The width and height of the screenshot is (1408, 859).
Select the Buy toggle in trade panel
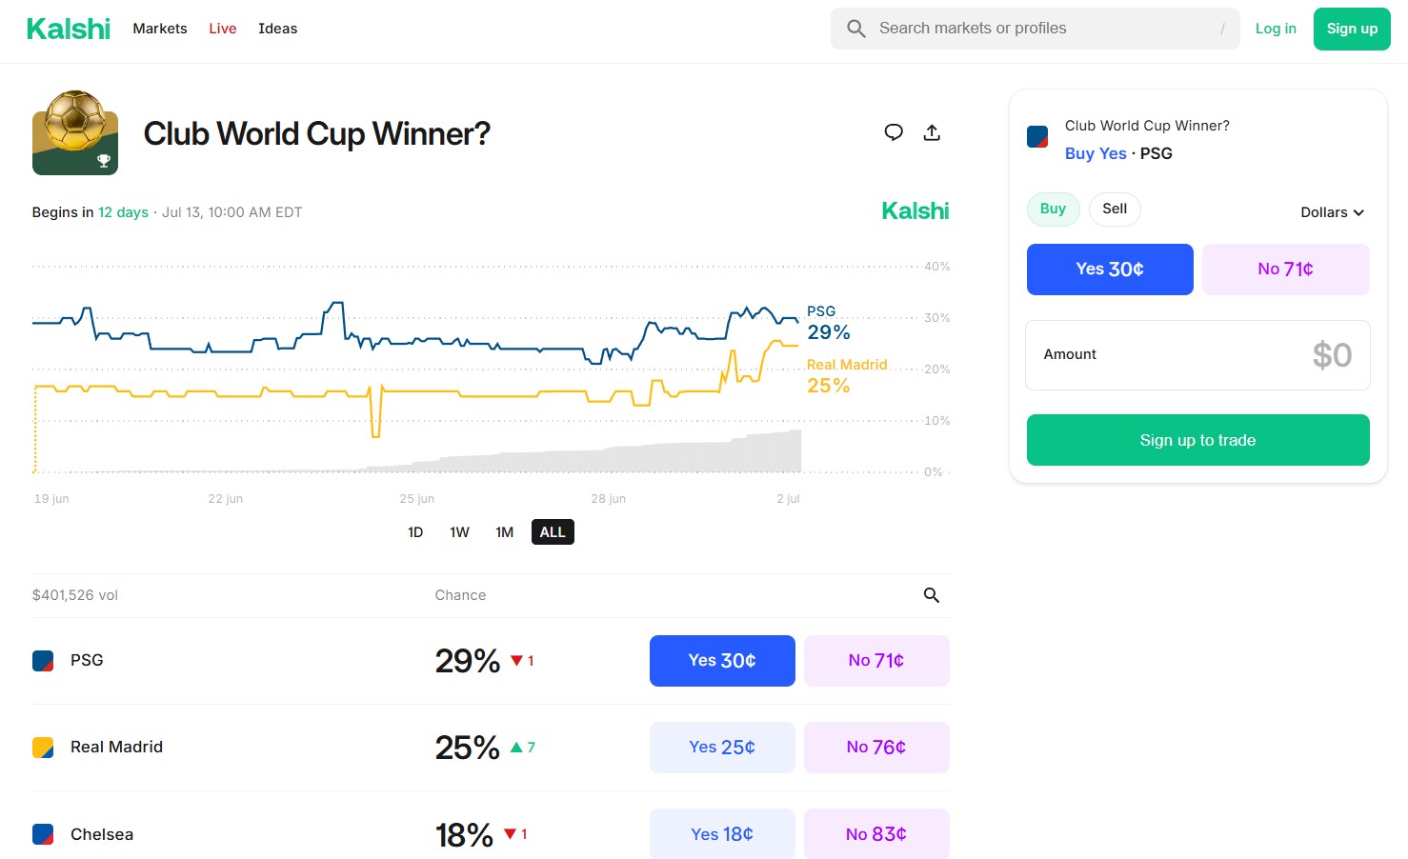coord(1053,209)
